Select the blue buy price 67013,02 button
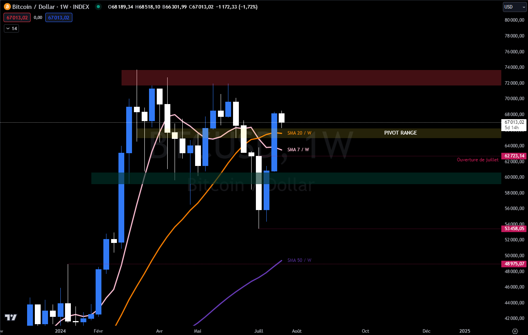The image size is (528, 335). coord(58,17)
